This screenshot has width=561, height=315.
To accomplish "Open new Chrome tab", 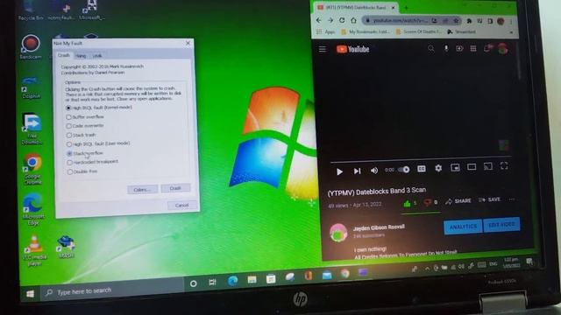I will [406, 8].
